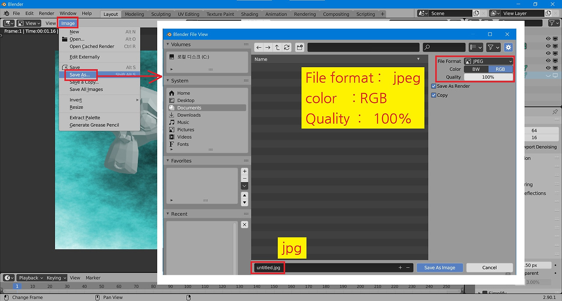The width and height of the screenshot is (562, 301).
Task: Toggle visibility eye of the third outliner row
Action: [548, 54]
